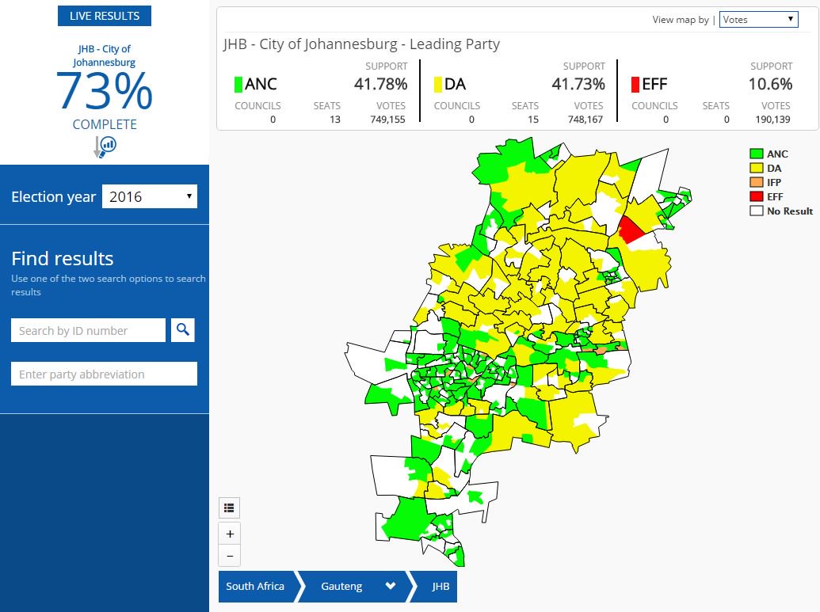The height and width of the screenshot is (612, 820).
Task: Select the red EFF ward on map
Action: tap(630, 229)
